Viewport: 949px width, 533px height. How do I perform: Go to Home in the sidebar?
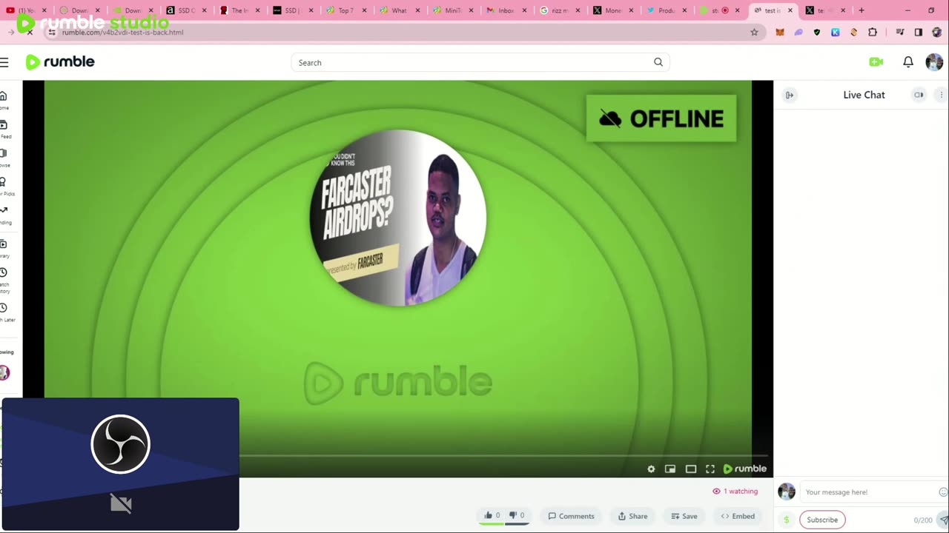click(4, 100)
